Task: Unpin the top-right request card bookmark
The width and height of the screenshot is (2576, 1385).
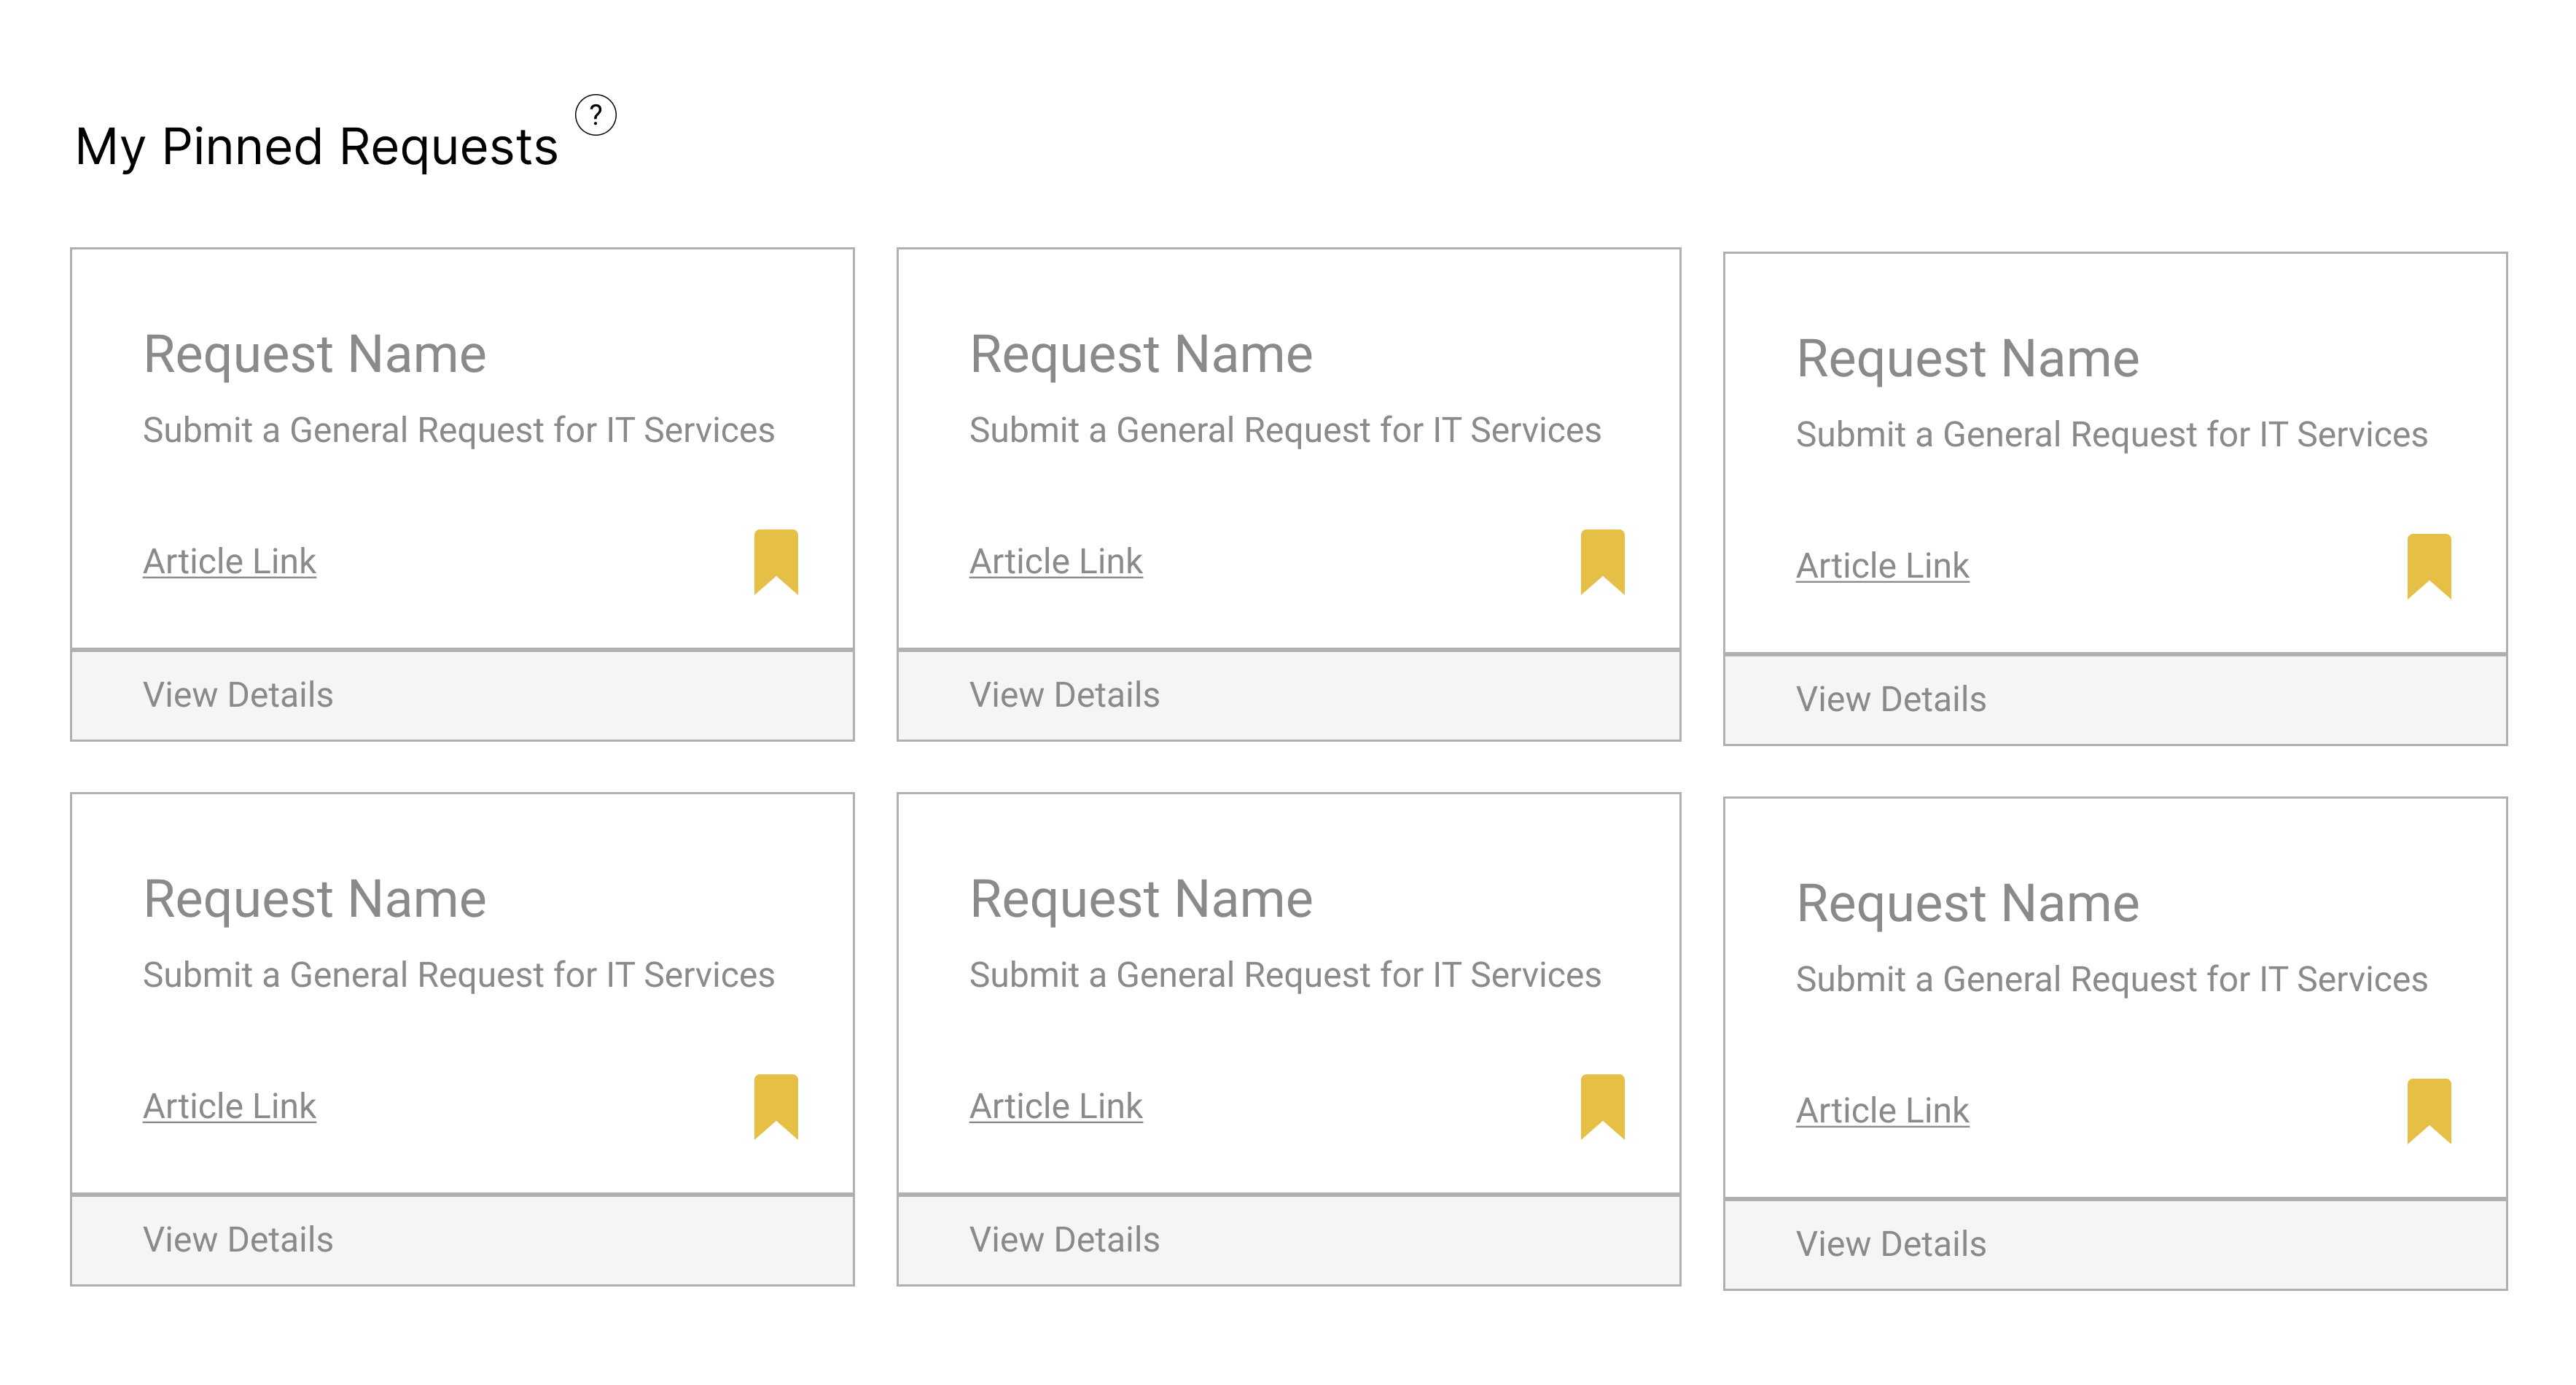Action: (2429, 565)
